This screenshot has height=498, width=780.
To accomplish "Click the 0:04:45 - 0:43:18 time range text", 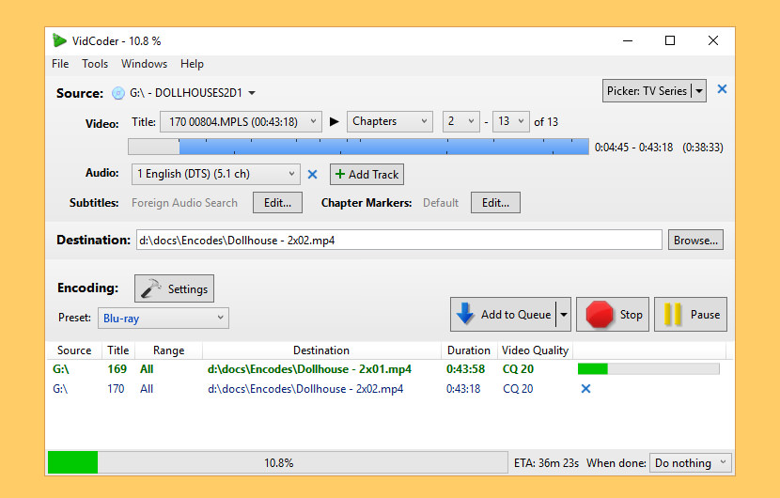I will tap(633, 148).
